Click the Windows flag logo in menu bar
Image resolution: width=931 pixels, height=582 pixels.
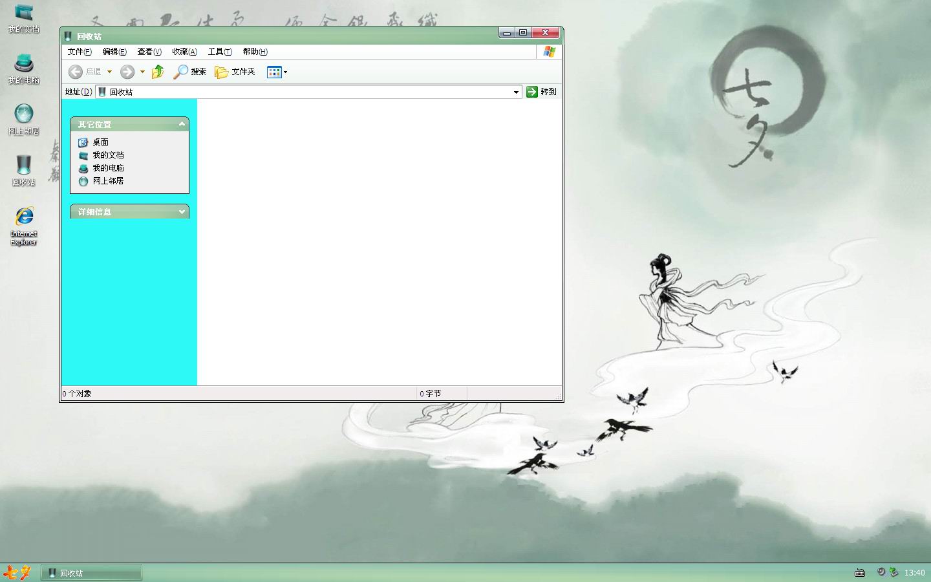click(x=549, y=52)
